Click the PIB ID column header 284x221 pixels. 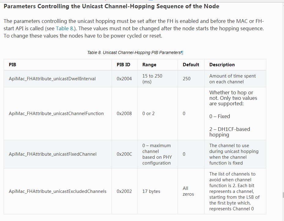pos(123,65)
